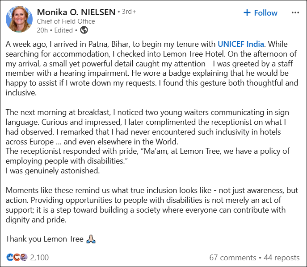Viewport: 307px width, 267px height.
Task: Click the 20h post timestamp
Action: pos(42,30)
